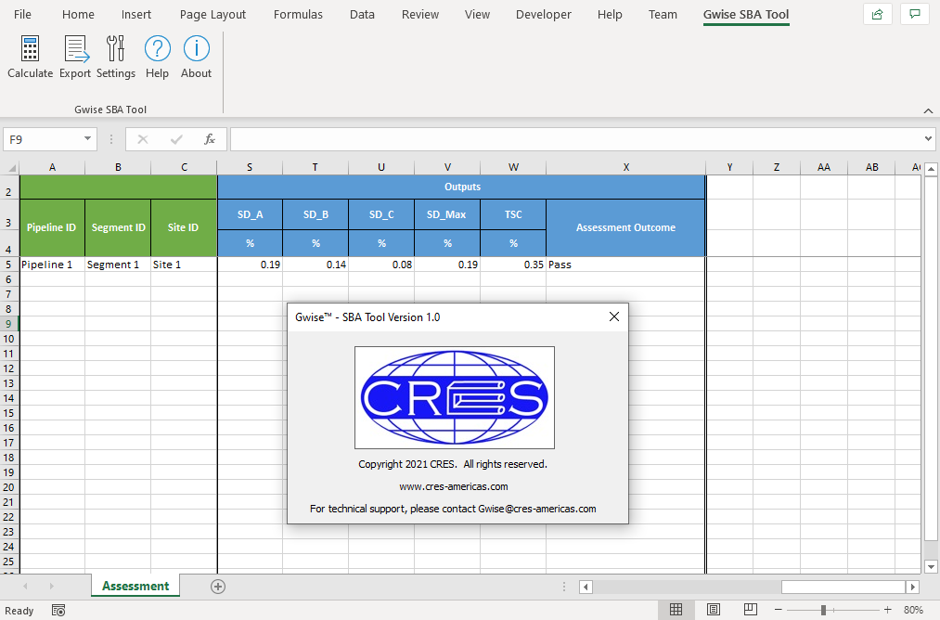Click the next sheet navigation arrow
Image resolution: width=940 pixels, height=620 pixels.
point(52,586)
